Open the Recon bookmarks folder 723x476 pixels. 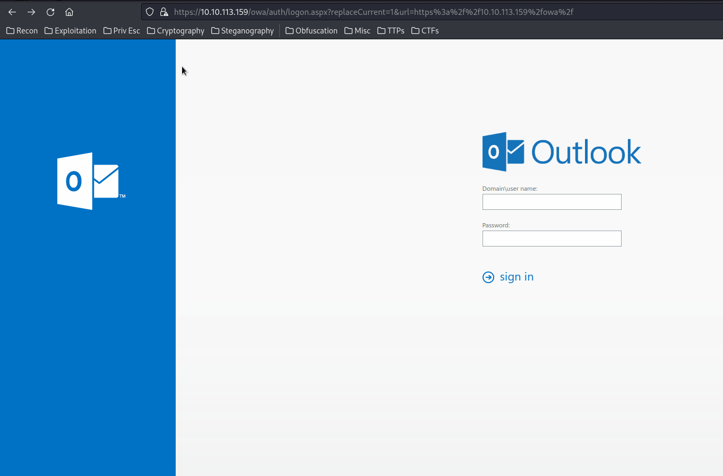[22, 31]
